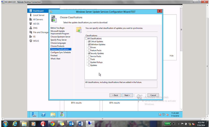
Task: Open Dashboard in Server Manager sidebar
Action: (x=38, y=11)
